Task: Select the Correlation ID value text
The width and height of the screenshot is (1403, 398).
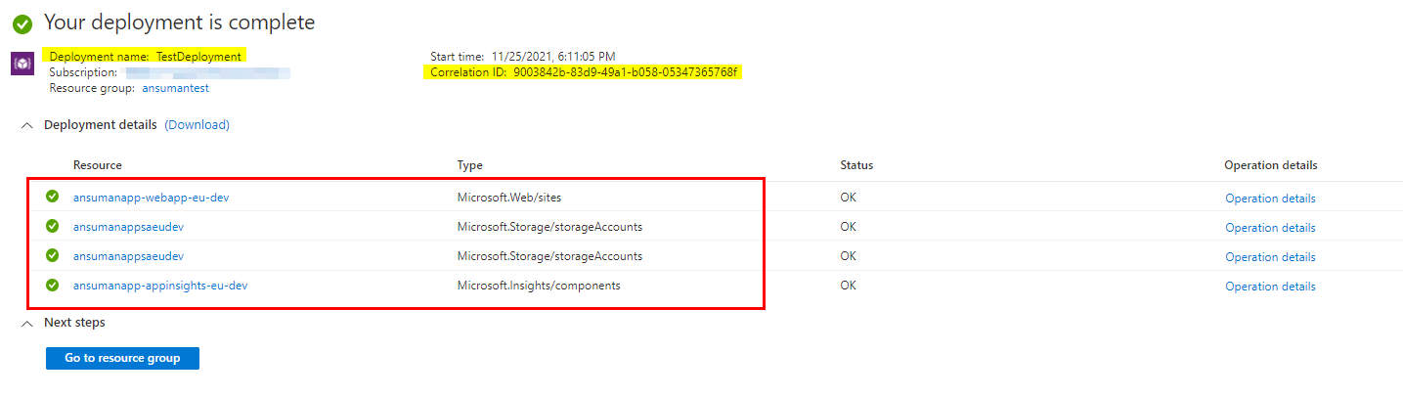Action: [626, 72]
